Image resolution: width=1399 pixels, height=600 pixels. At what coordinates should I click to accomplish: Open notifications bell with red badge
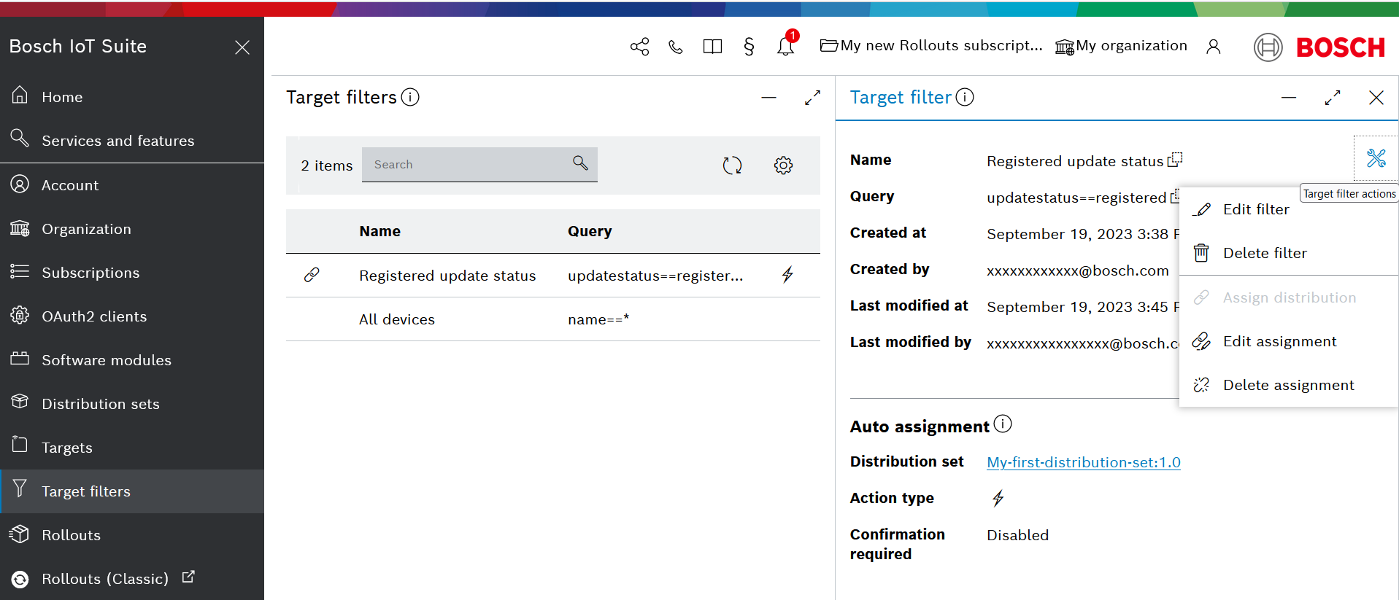click(785, 47)
